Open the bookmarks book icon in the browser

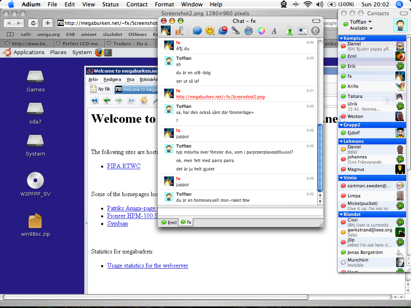[10, 34]
